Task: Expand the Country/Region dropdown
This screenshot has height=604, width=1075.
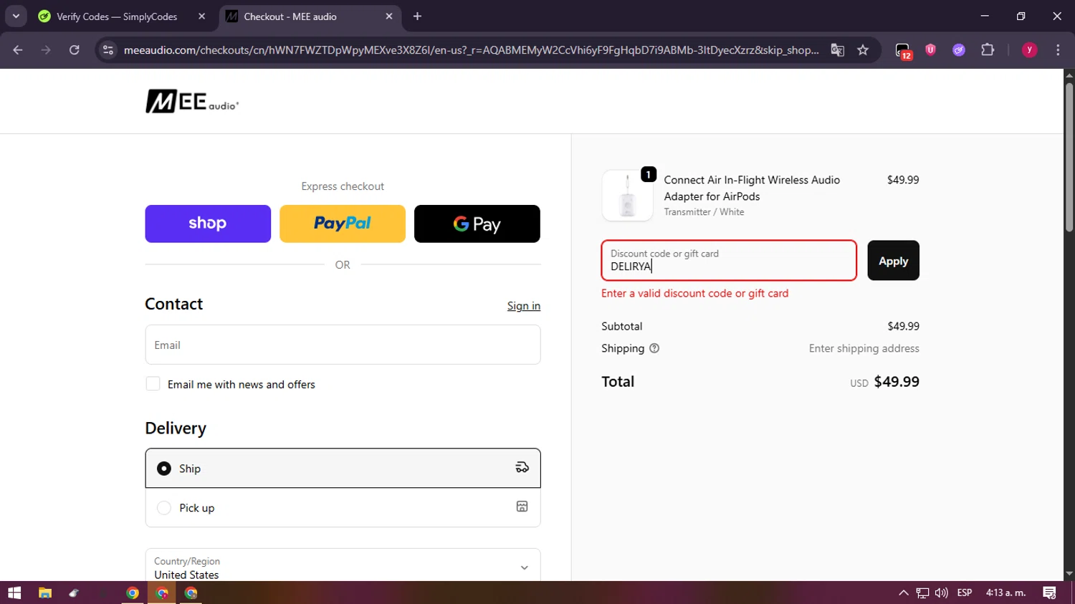Action: pyautogui.click(x=343, y=567)
